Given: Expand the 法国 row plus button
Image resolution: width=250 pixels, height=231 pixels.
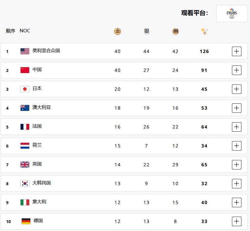Looking at the screenshot, I should (x=237, y=127).
